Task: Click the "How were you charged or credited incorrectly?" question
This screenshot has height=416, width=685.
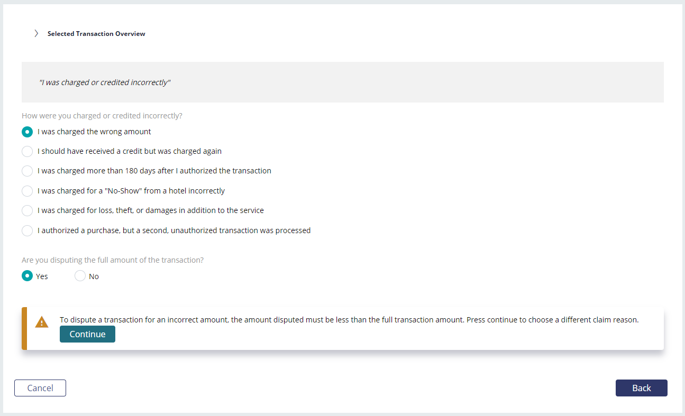Action: 102,116
